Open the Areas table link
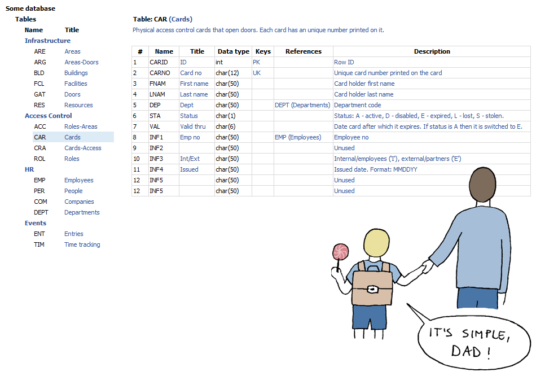The height and width of the screenshot is (376, 536). (72, 51)
